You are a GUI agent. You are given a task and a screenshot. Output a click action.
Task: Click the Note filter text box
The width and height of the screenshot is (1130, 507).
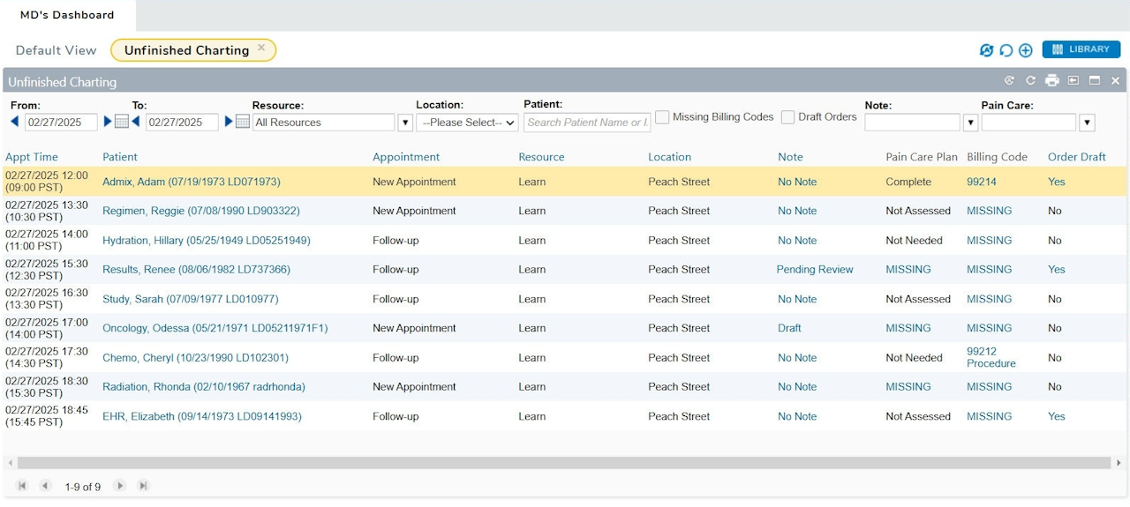point(912,123)
